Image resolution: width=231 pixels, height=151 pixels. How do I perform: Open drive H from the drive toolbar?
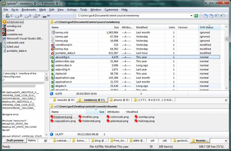pyautogui.click(x=46, y=16)
